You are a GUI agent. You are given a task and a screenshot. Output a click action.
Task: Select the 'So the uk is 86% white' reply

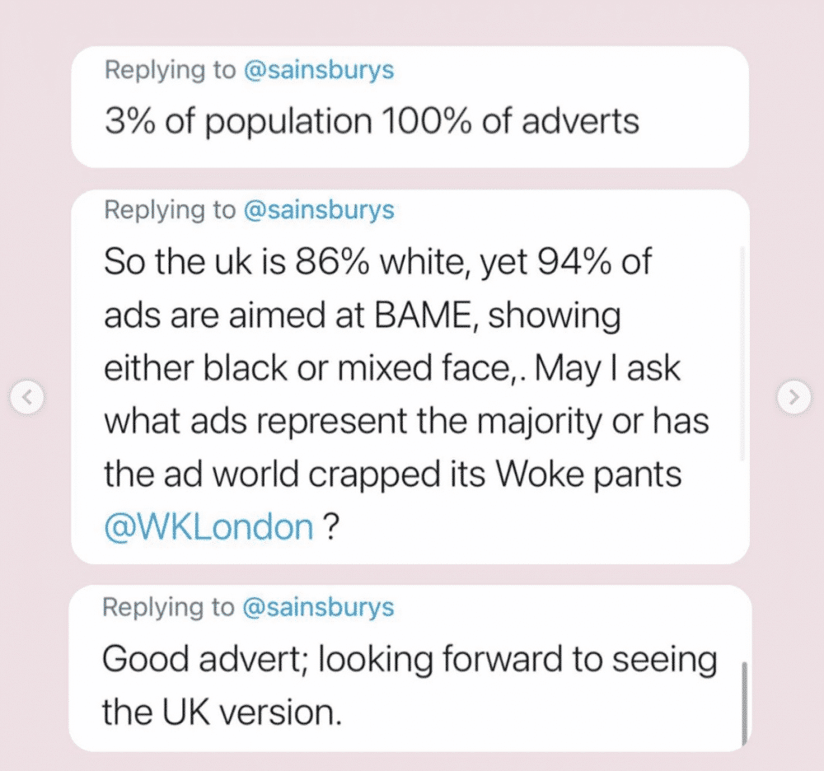tap(410, 377)
